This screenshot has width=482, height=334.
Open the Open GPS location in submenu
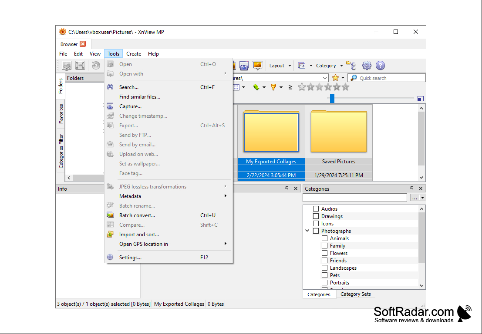pos(169,244)
